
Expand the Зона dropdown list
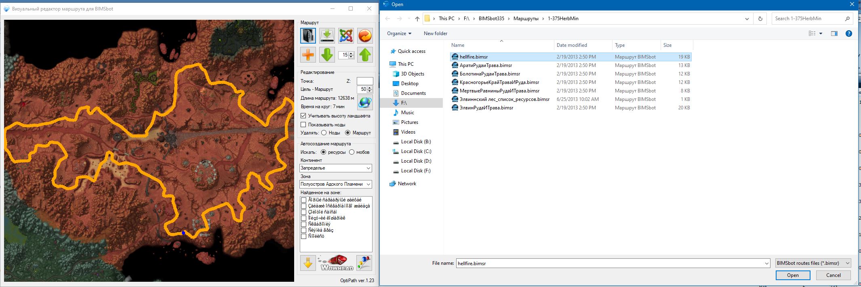(x=335, y=184)
